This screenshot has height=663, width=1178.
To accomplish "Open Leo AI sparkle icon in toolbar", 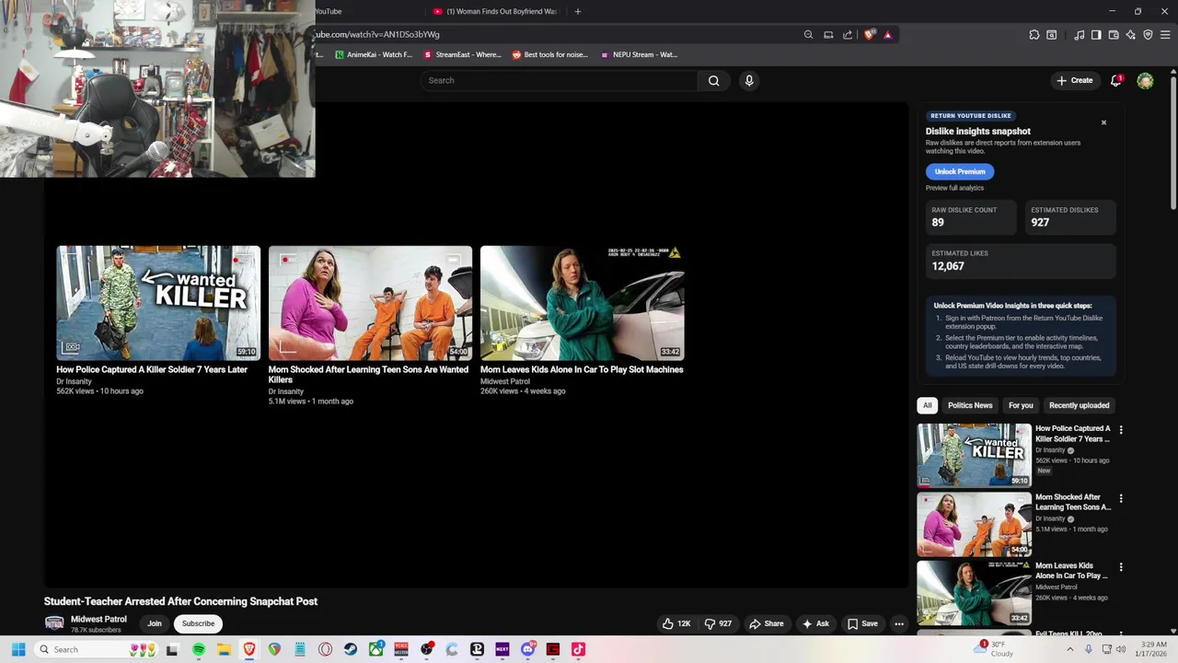I will click(1131, 35).
